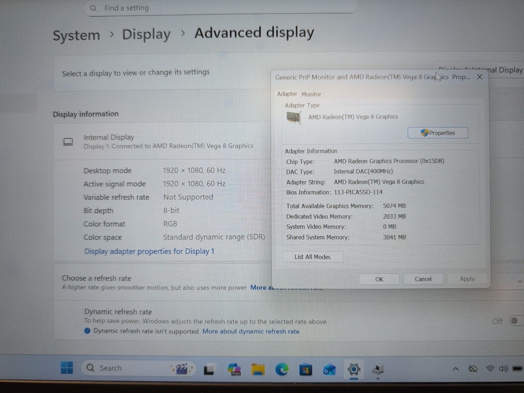Open the Windows Start menu
The image size is (524, 393).
coord(67,368)
